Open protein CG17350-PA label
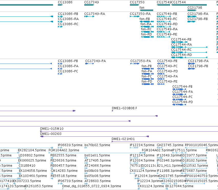The width and height of the screenshot is (218, 190). point(141,61)
